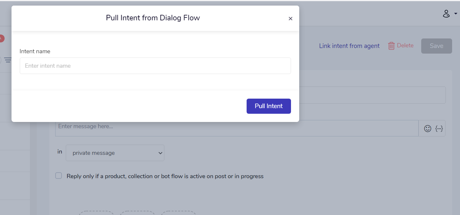Click the dialog title Pull Intent from Dialog Flow

(x=153, y=18)
